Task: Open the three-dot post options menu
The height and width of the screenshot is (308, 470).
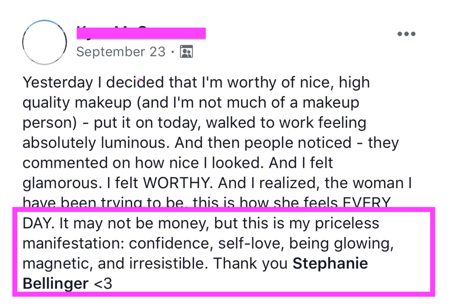Action: click(x=406, y=34)
